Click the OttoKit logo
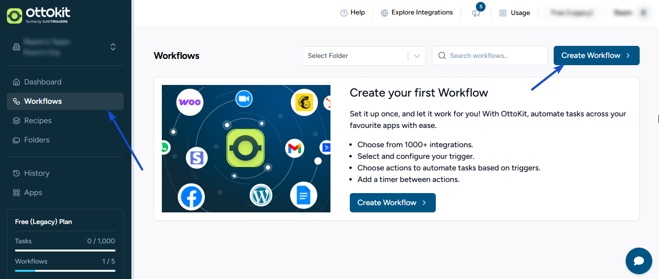 coord(38,15)
